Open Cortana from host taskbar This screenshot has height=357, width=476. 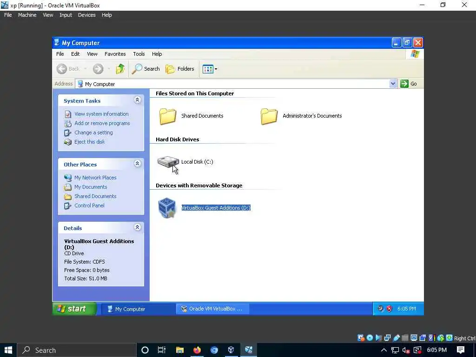(145, 350)
